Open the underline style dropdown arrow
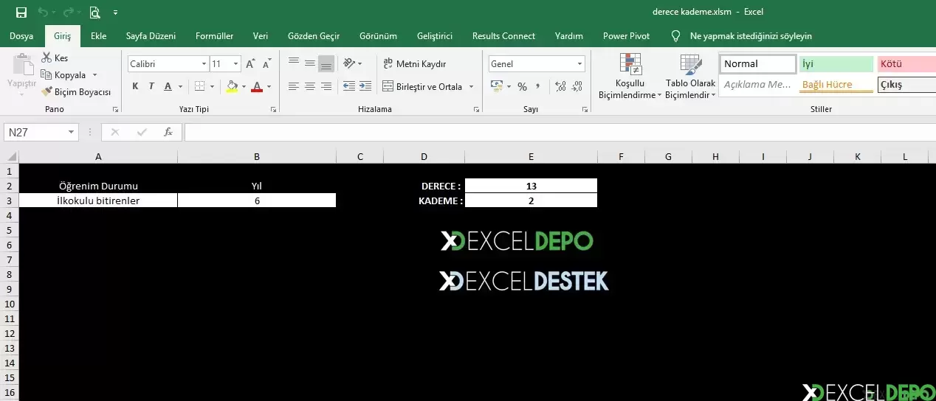Viewport: 936px width, 401px height. [x=181, y=87]
